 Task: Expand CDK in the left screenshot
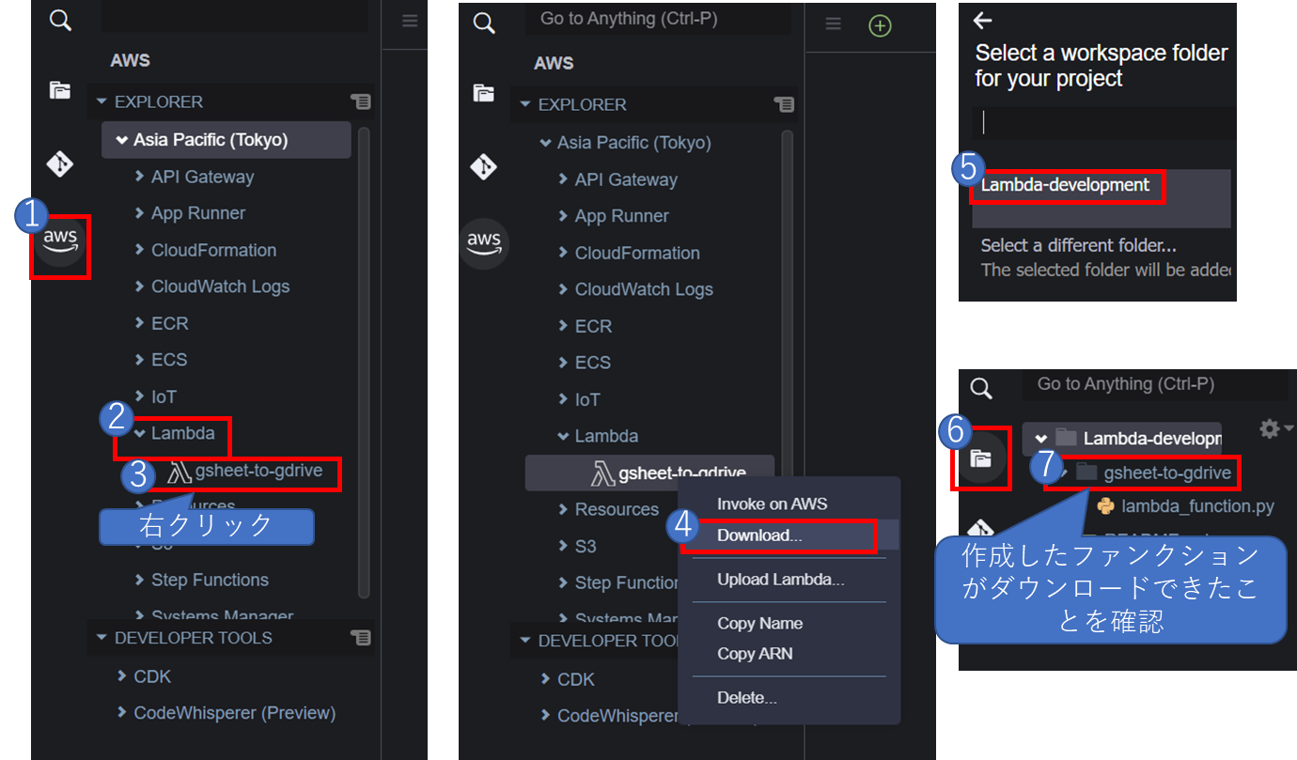[122, 676]
